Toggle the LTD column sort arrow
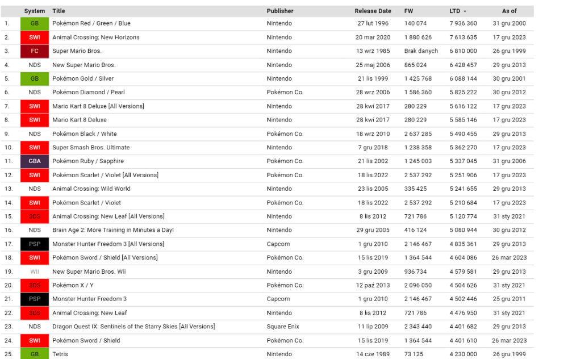 [465, 11]
